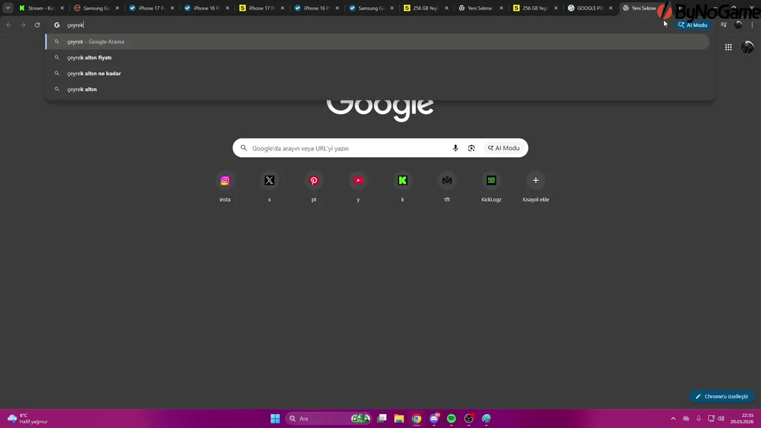Select suggestion çeyrek altın fiyatı
The image size is (761, 428).
pyautogui.click(x=378, y=58)
